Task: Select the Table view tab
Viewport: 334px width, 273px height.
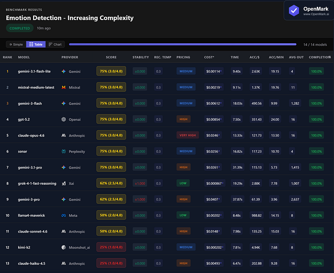Action: [36, 45]
